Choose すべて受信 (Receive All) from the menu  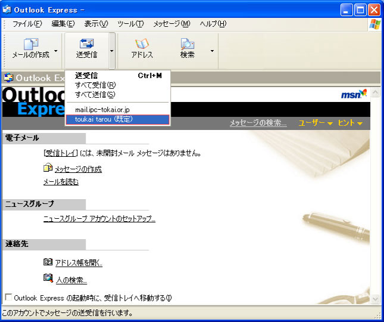95,85
